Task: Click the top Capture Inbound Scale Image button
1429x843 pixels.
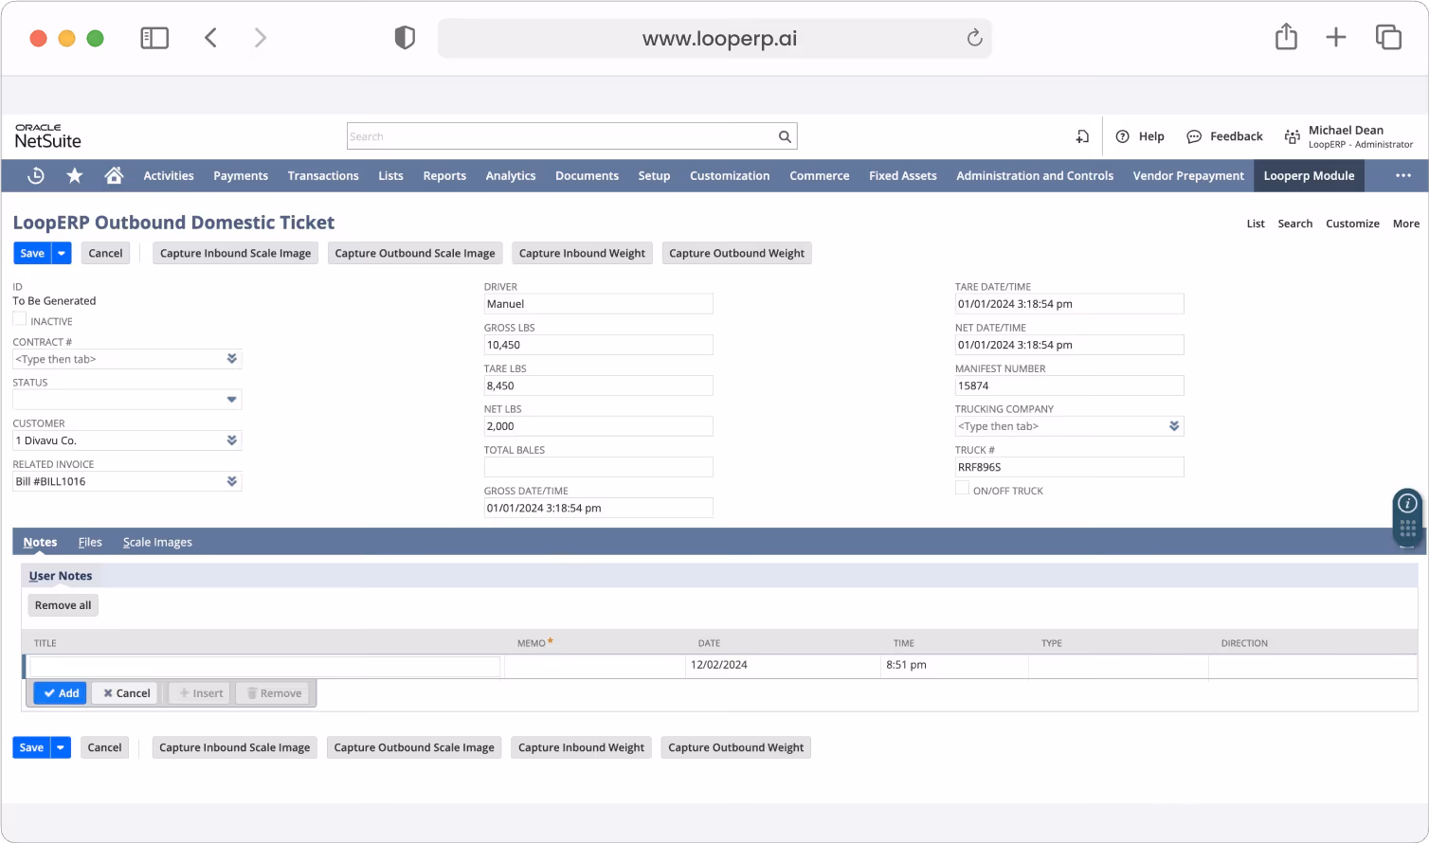Action: (235, 253)
